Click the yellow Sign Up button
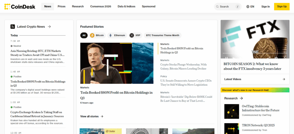Image resolution: width=294 pixels, height=134 pixels. coord(282,6)
